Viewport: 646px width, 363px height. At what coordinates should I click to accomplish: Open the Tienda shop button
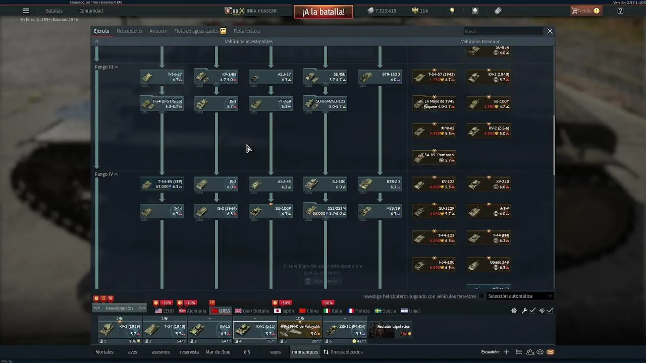585,11
